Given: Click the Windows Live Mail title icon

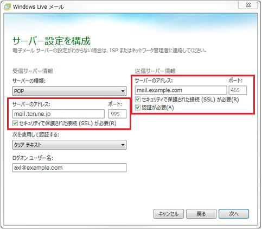Looking at the screenshot, I should [7, 7].
